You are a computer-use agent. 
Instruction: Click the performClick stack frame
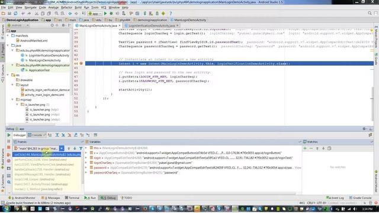[x=41, y=160]
